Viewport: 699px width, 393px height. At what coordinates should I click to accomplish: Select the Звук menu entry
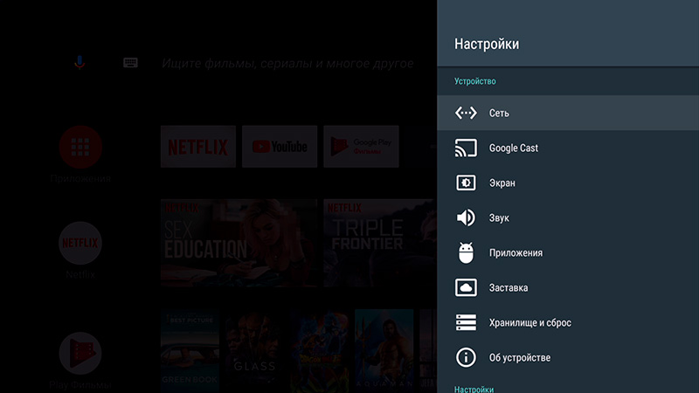(499, 217)
